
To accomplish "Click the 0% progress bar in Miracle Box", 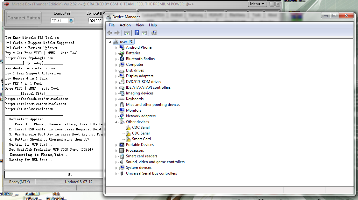I will click(54, 175).
